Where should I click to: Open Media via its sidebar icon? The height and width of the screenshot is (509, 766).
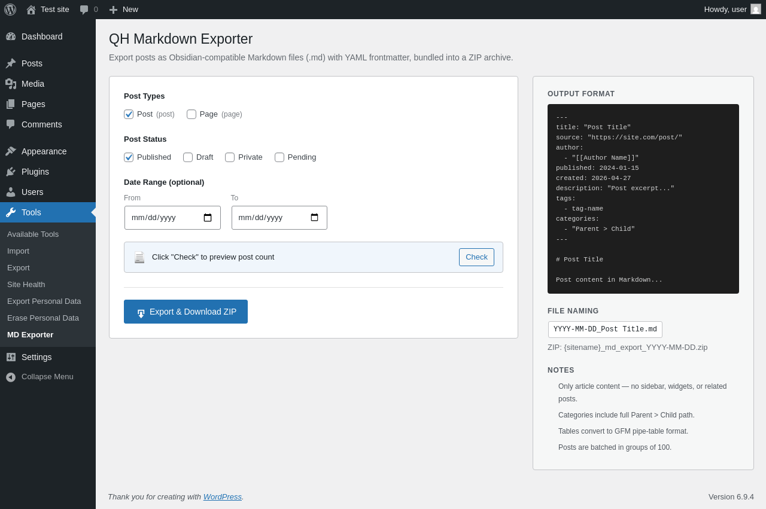[x=11, y=84]
